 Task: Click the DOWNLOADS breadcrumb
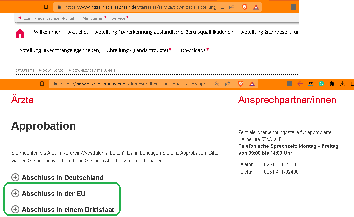coord(53,70)
